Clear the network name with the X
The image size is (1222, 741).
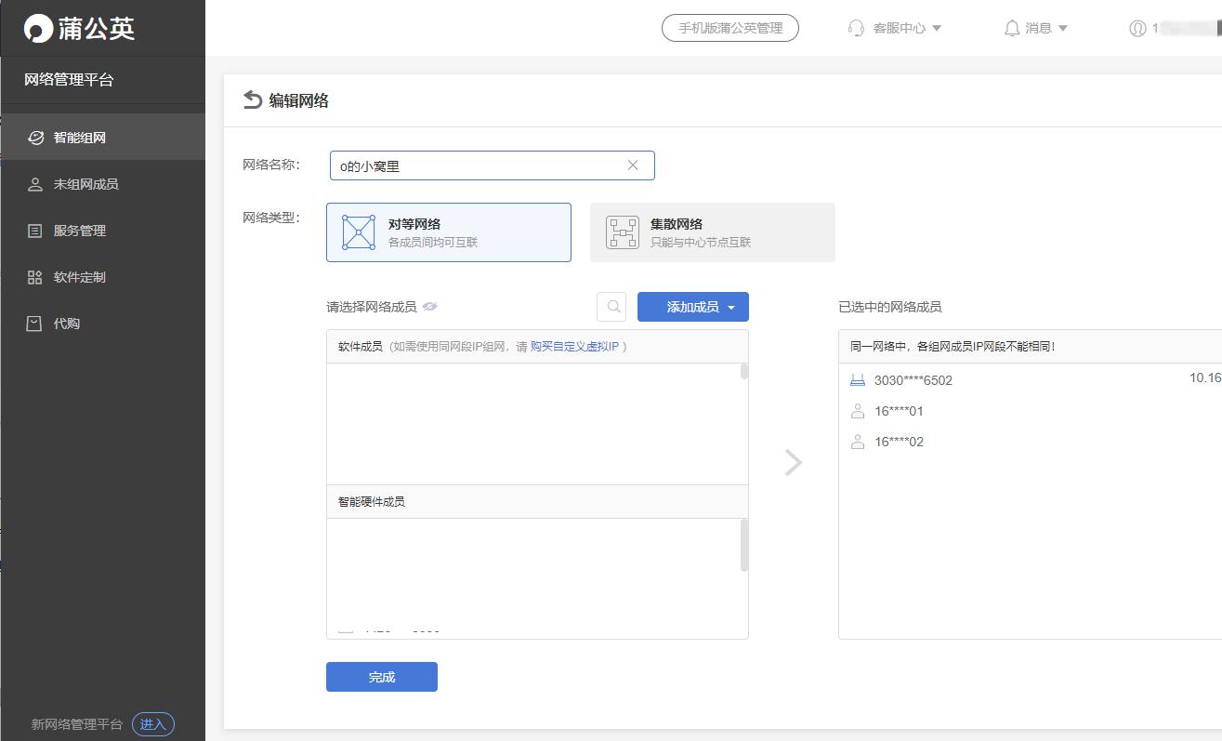click(x=633, y=165)
